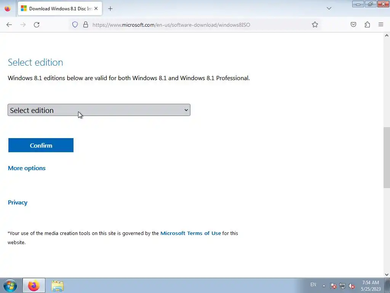Save page to Pocket icon

pos(353,24)
